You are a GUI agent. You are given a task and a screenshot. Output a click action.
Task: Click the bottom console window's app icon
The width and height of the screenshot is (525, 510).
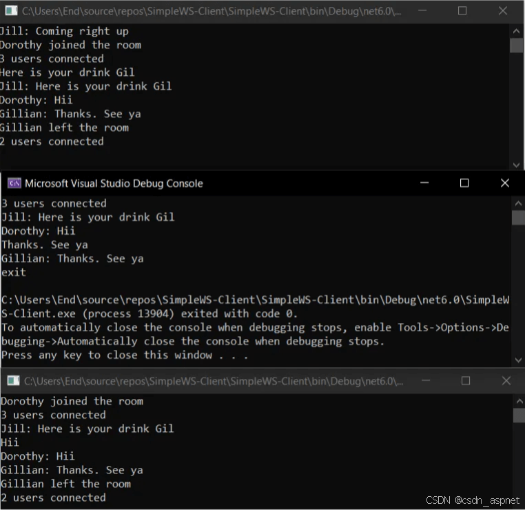pyautogui.click(x=13, y=380)
